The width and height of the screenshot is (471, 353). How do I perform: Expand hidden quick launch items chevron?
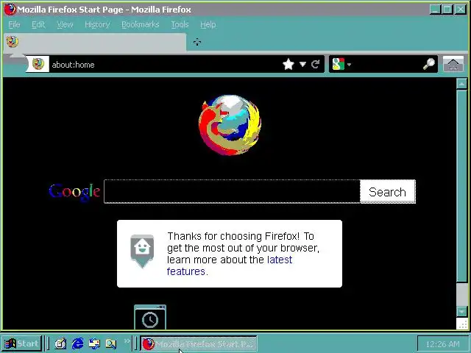(x=127, y=341)
